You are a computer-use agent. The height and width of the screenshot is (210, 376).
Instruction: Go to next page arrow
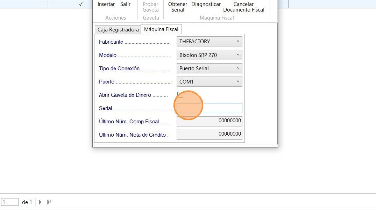click(40, 202)
